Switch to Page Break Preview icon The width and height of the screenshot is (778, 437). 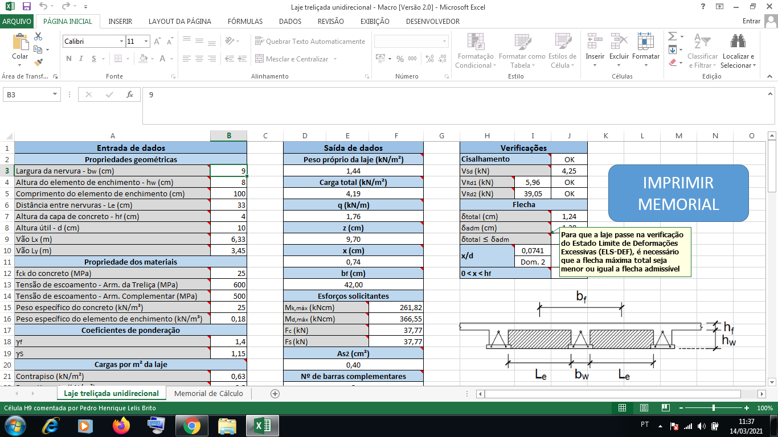(666, 408)
